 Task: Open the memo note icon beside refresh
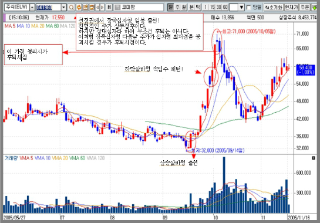(85, 8)
